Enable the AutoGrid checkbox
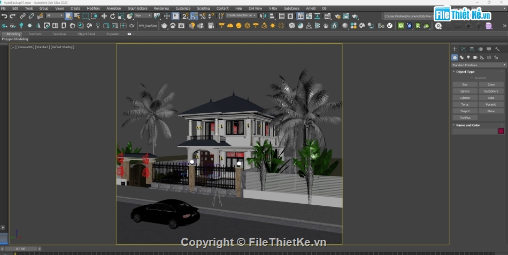The height and width of the screenshot is (255, 508). click(472, 78)
